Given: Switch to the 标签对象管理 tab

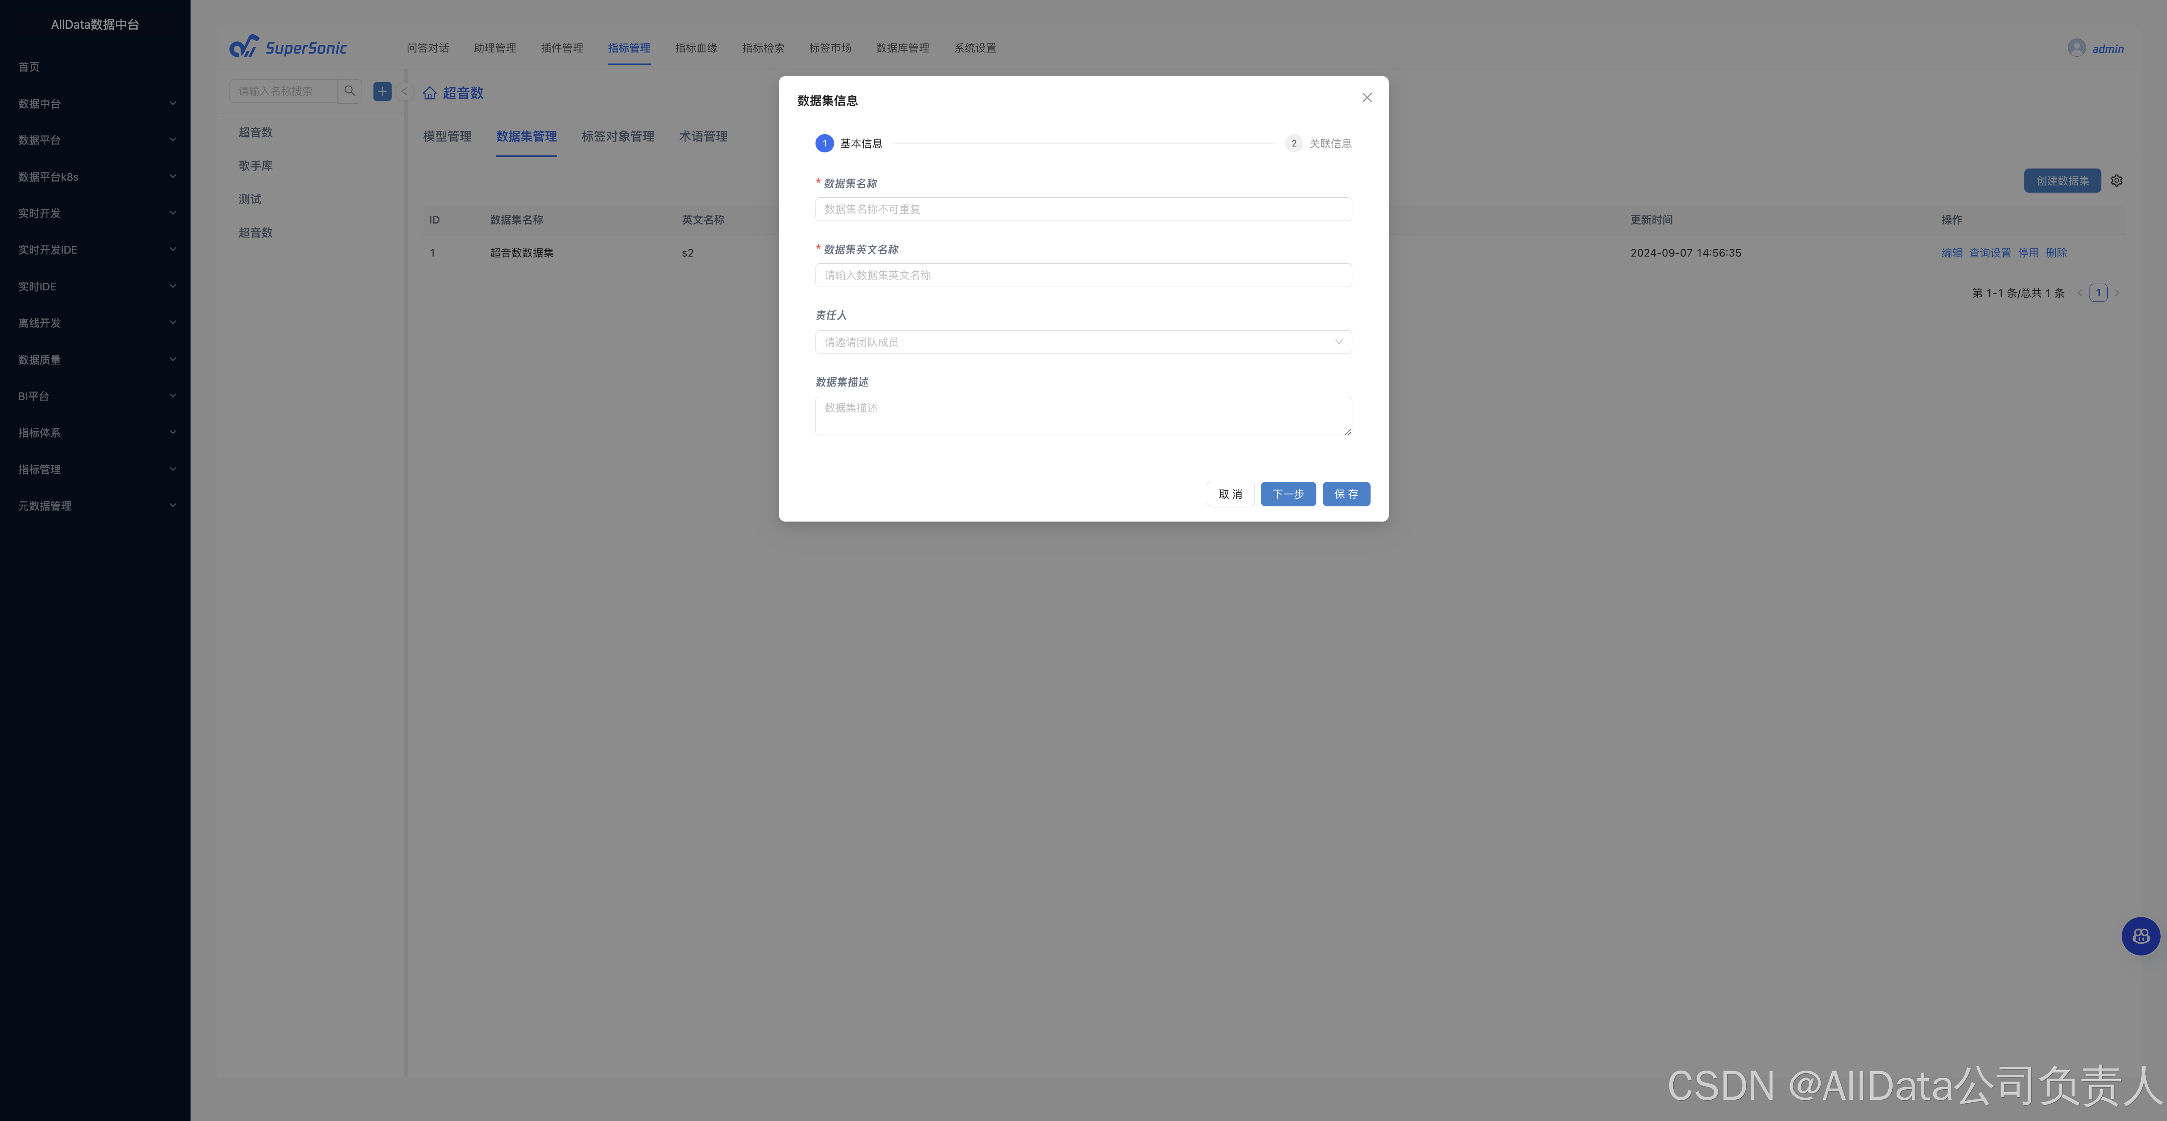Looking at the screenshot, I should tap(617, 136).
